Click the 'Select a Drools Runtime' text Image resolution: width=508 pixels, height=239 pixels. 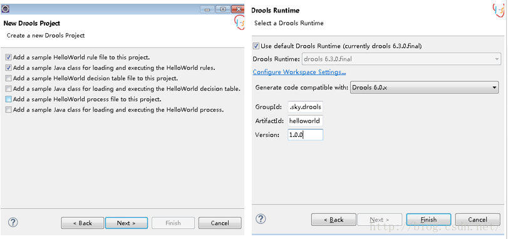pos(289,23)
